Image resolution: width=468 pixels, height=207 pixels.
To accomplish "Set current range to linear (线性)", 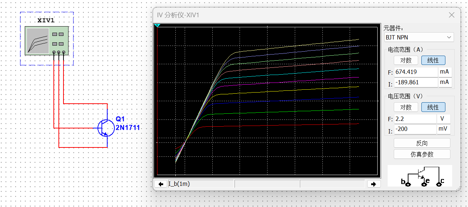I will tap(433, 60).
